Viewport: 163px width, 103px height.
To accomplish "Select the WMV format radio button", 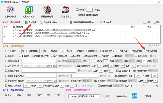I will [x=56, y=95].
